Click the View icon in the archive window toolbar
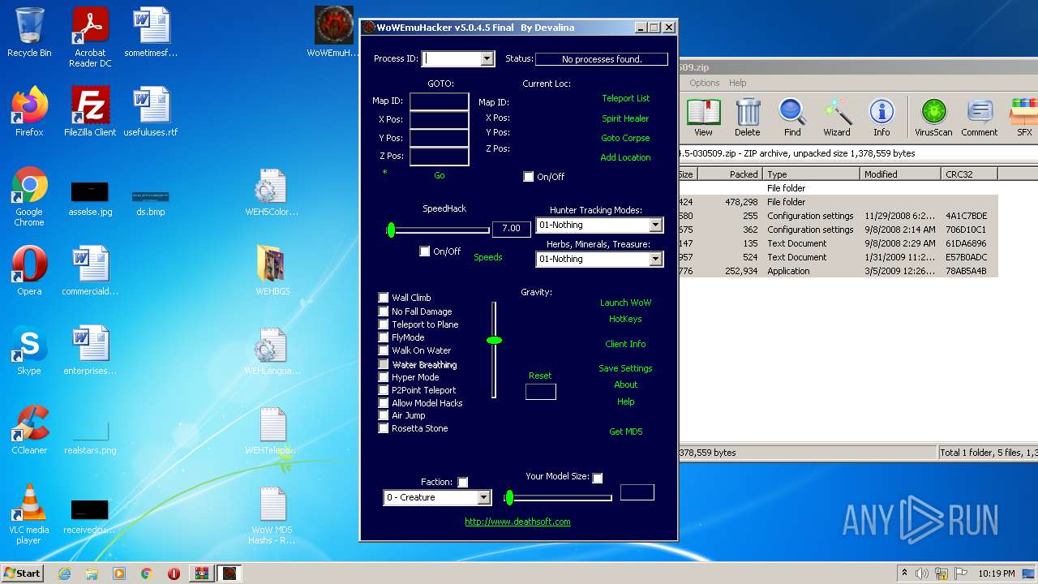The height and width of the screenshot is (584, 1038). [x=703, y=118]
